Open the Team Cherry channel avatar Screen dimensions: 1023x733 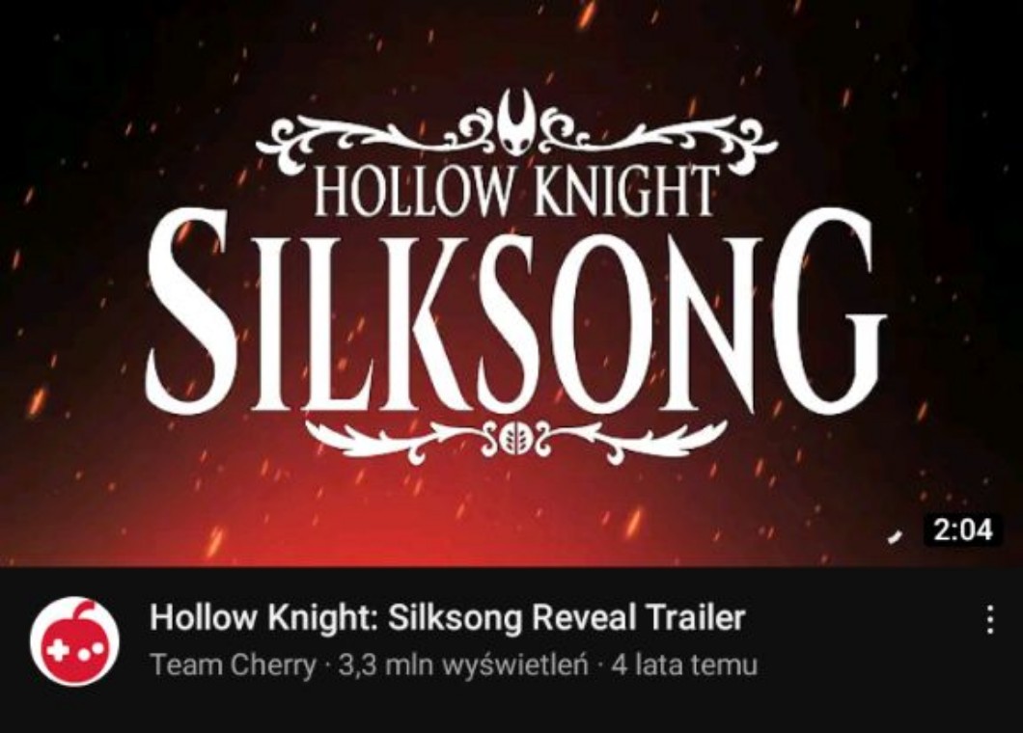(x=74, y=641)
